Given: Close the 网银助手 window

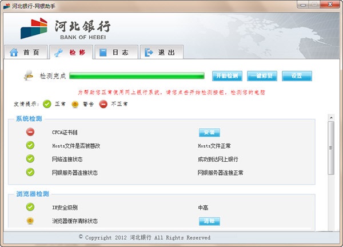Looking at the screenshot, I should [330, 5].
